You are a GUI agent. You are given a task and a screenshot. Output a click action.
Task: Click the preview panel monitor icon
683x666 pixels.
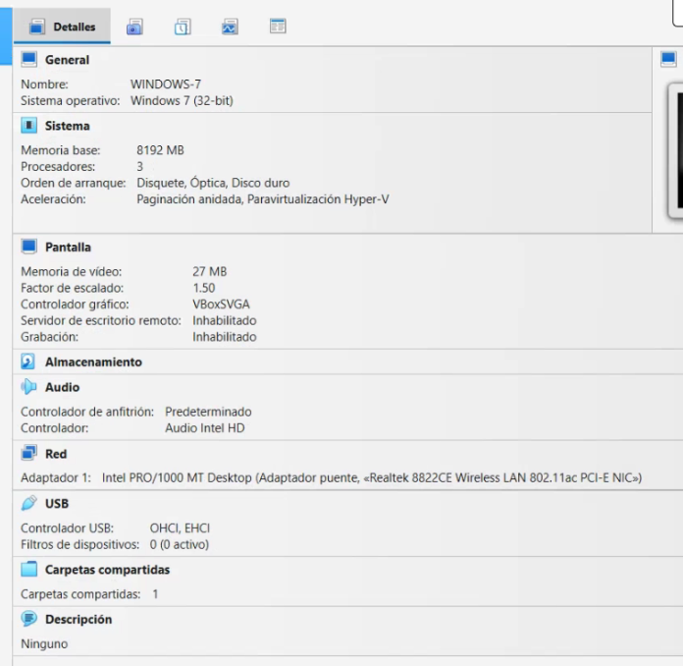(x=668, y=59)
